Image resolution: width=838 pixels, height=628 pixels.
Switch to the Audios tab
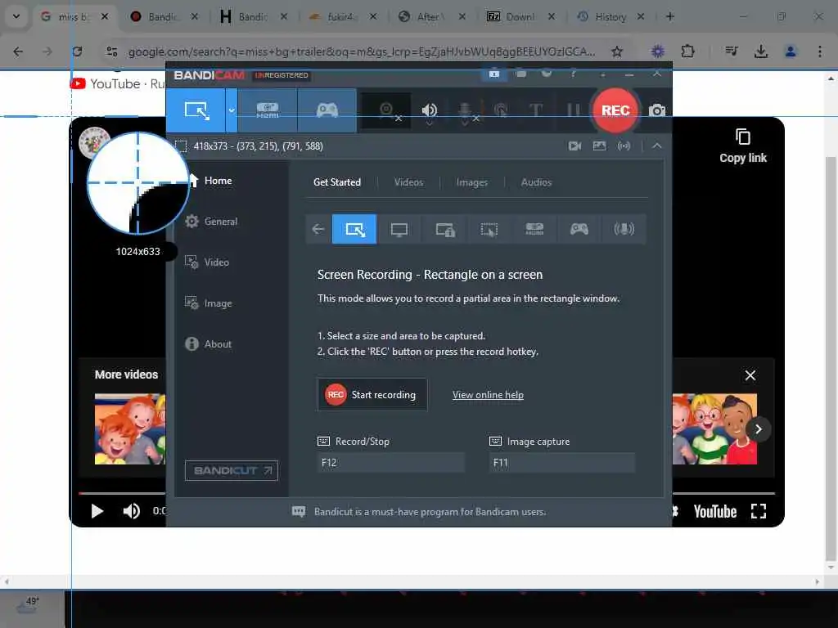click(536, 182)
